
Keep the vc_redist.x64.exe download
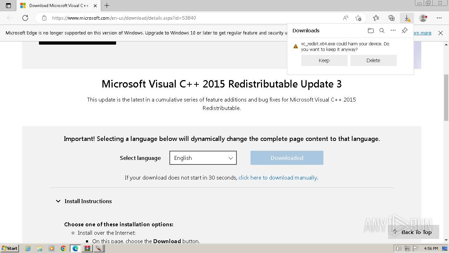point(324,60)
